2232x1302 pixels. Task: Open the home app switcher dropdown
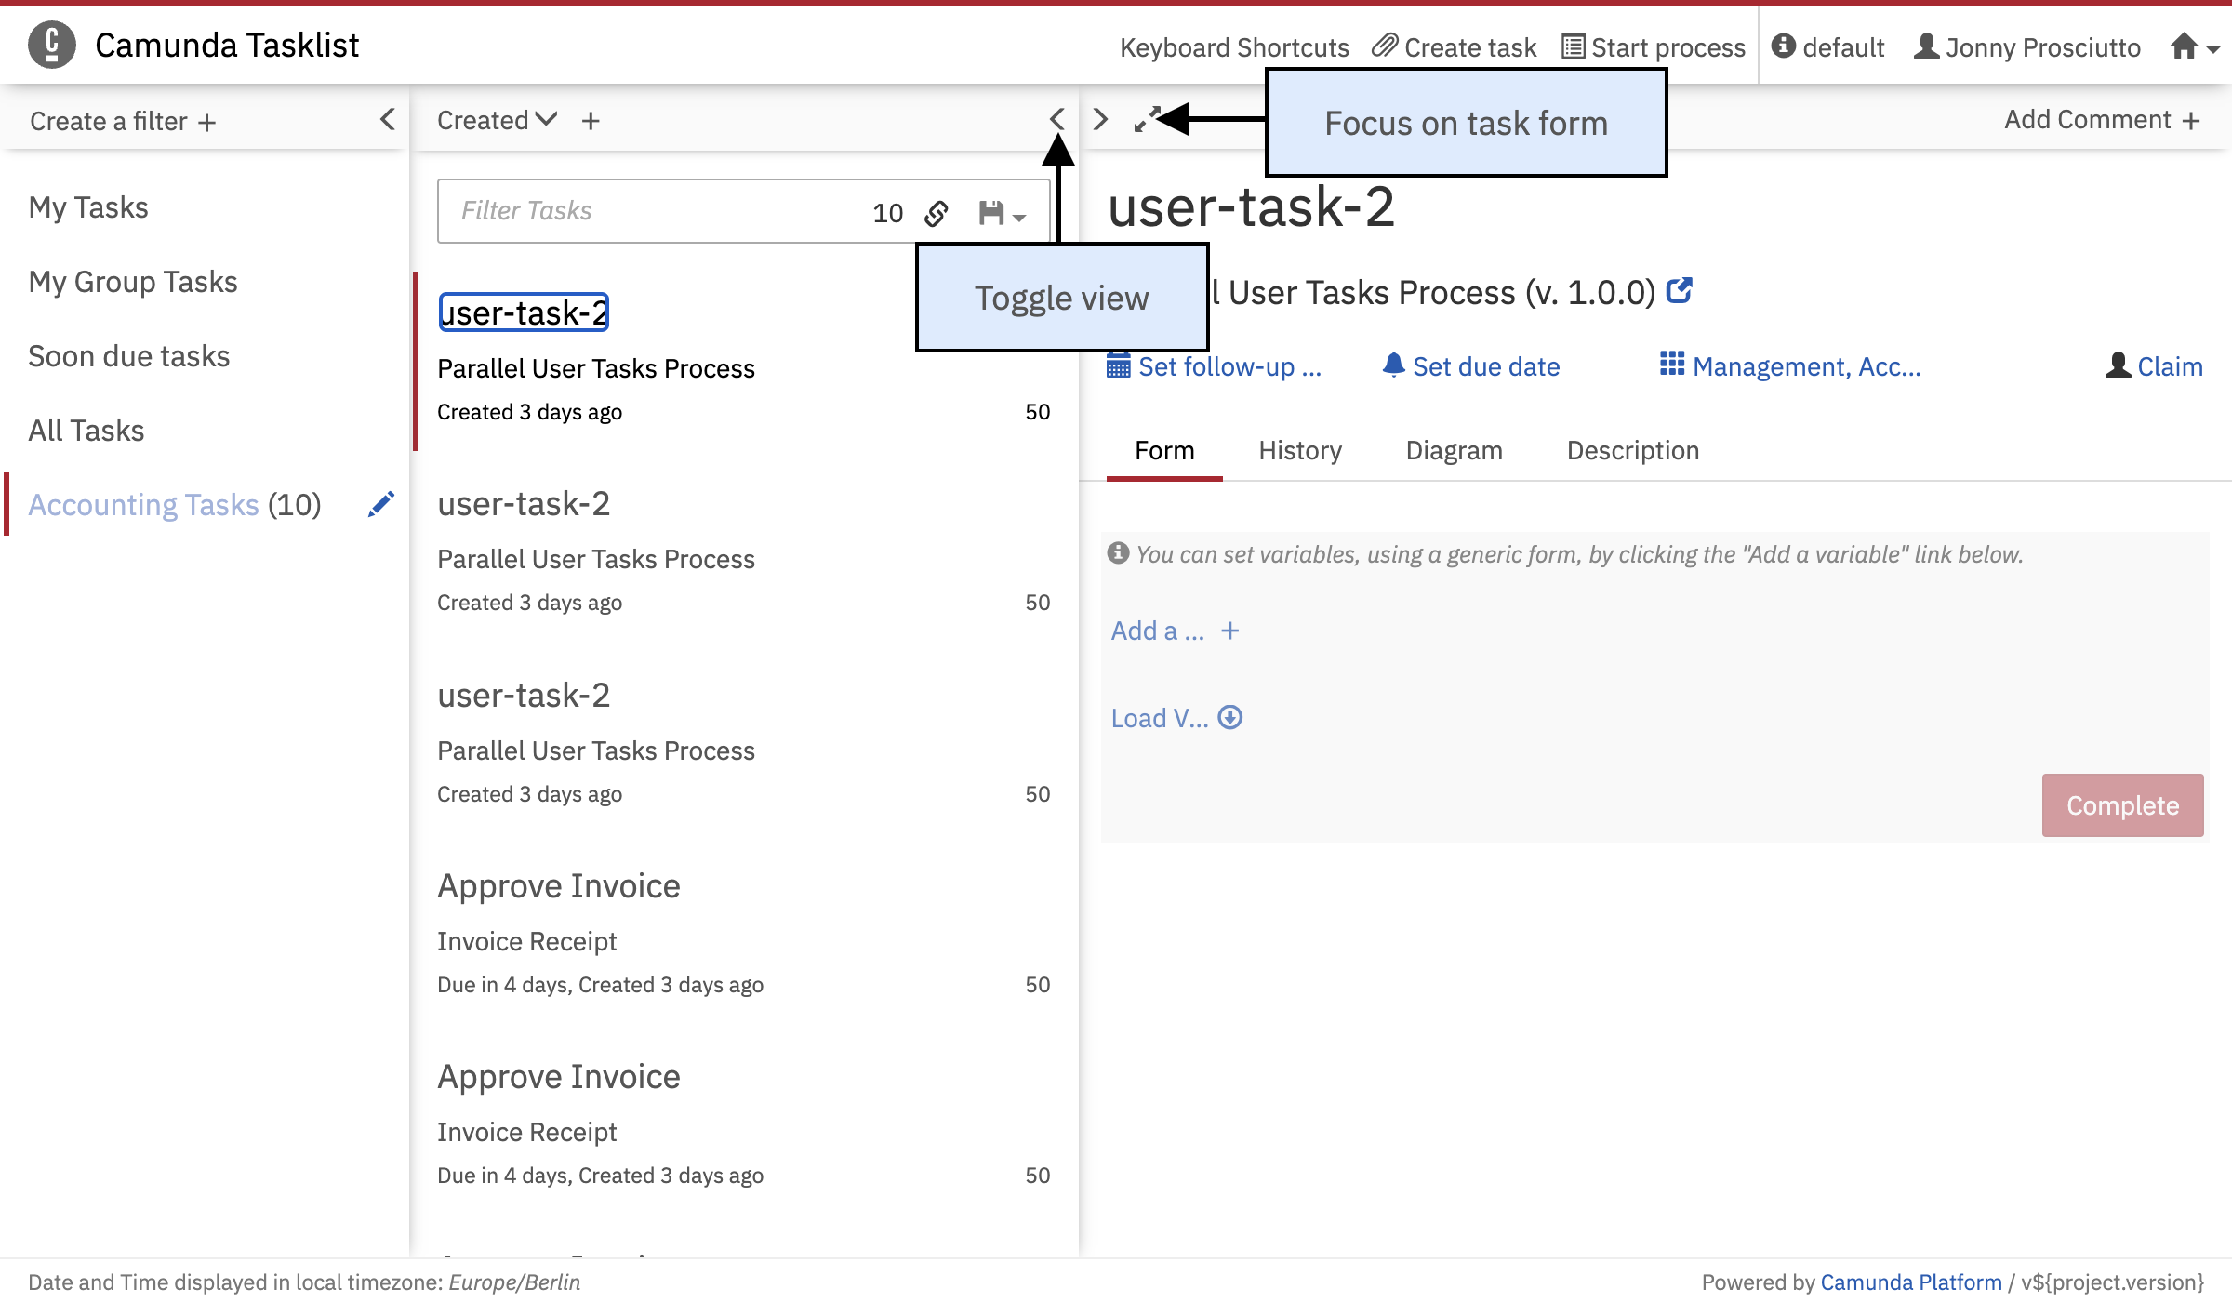[x=2195, y=46]
